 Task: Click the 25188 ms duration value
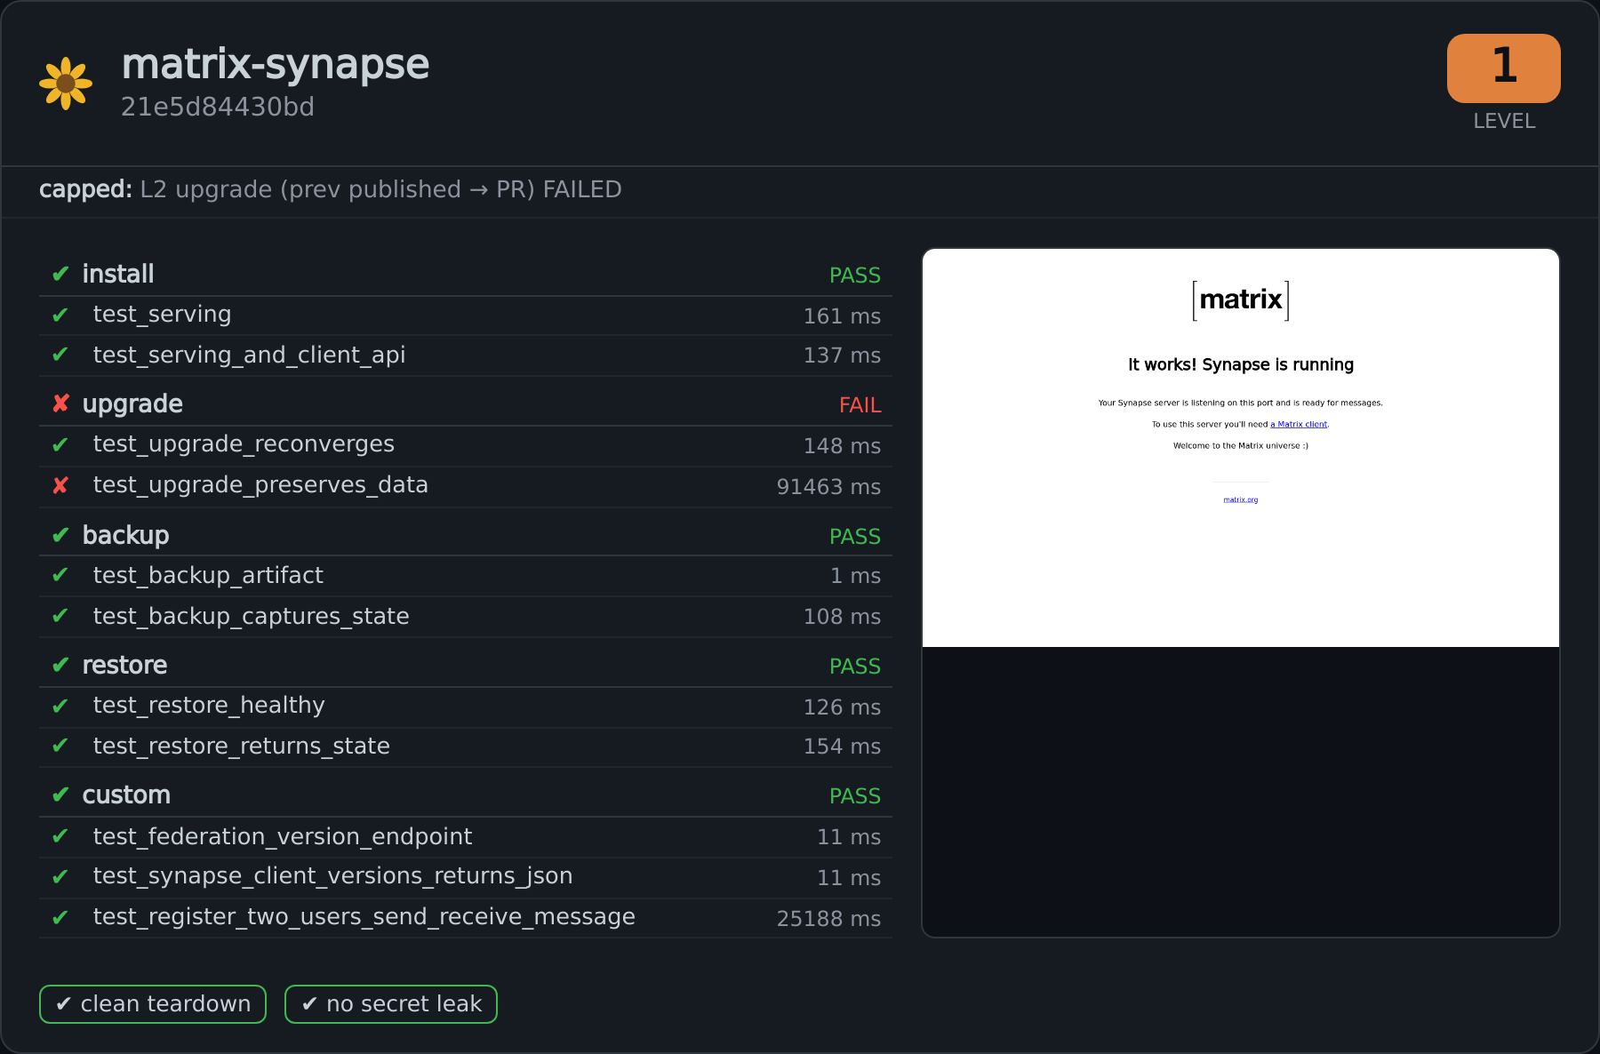pyautogui.click(x=828, y=919)
